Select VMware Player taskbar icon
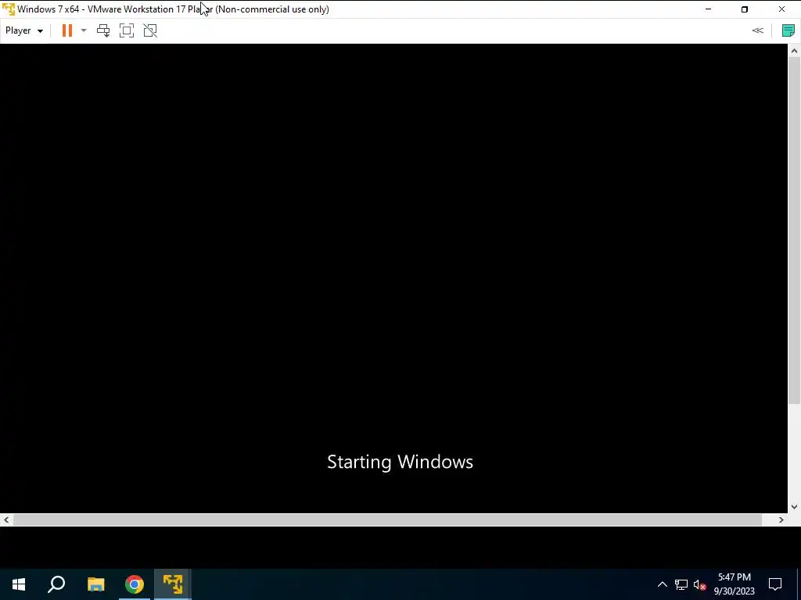801x600 pixels. tap(173, 584)
